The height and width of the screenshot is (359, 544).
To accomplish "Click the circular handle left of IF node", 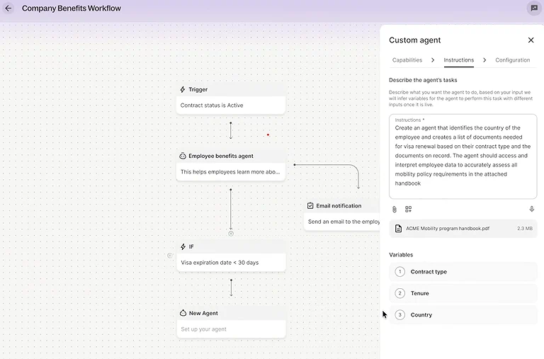I will pyautogui.click(x=170, y=256).
